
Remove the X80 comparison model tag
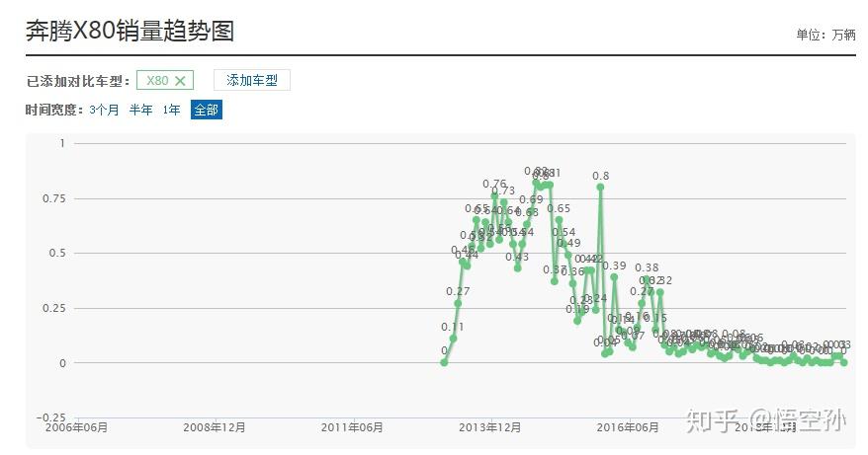(181, 81)
